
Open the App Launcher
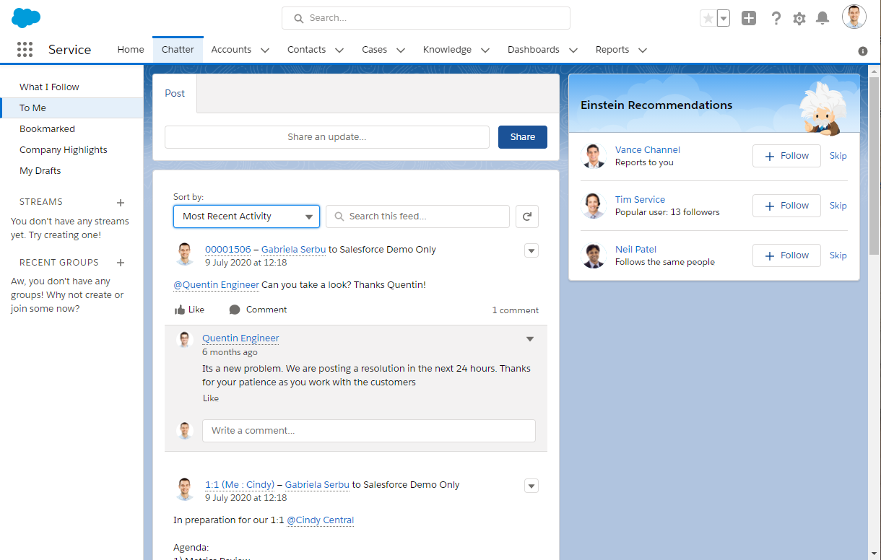coord(25,49)
